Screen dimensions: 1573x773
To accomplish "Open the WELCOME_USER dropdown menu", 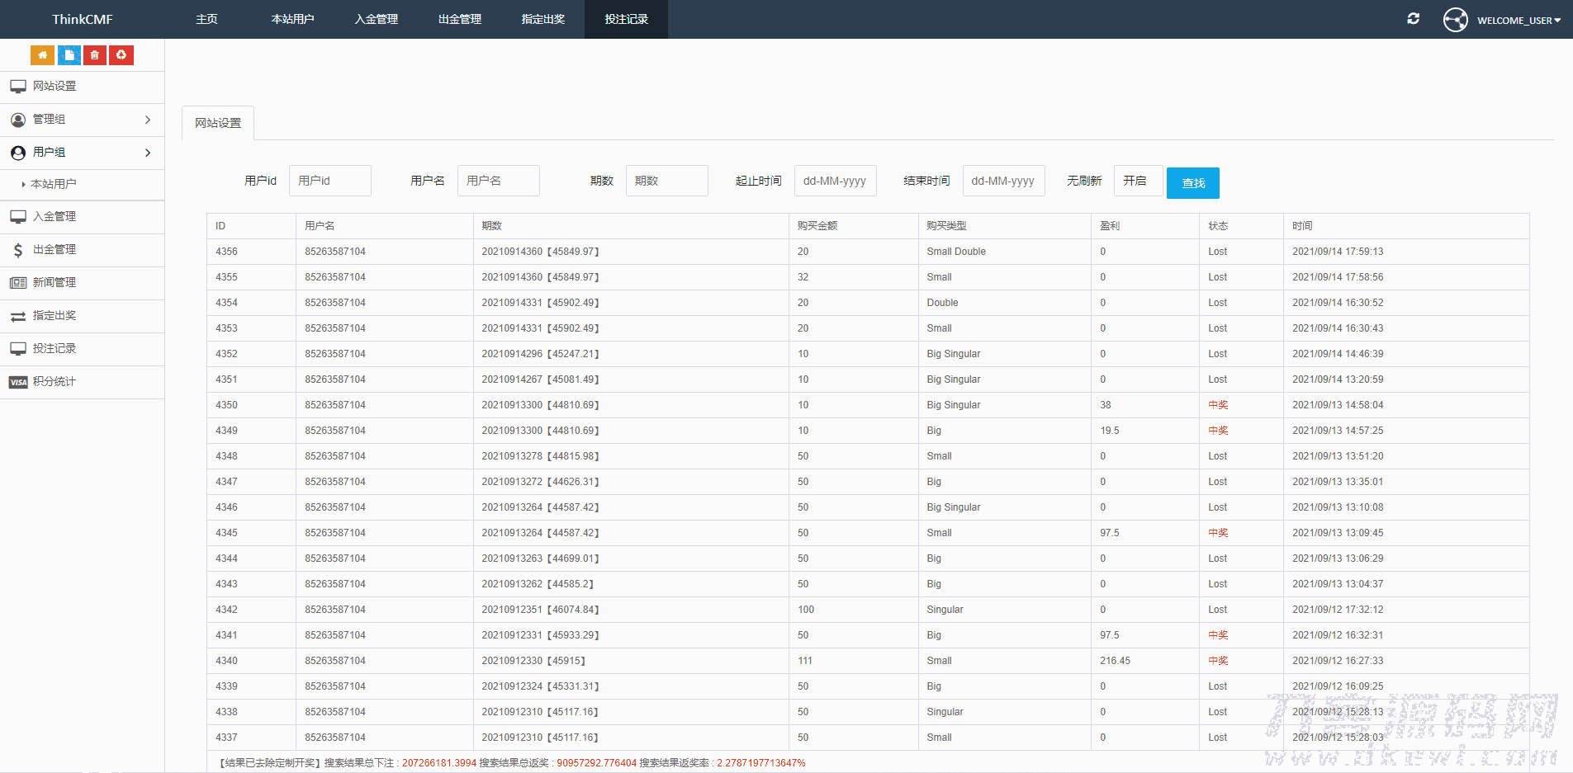I will click(x=1518, y=21).
